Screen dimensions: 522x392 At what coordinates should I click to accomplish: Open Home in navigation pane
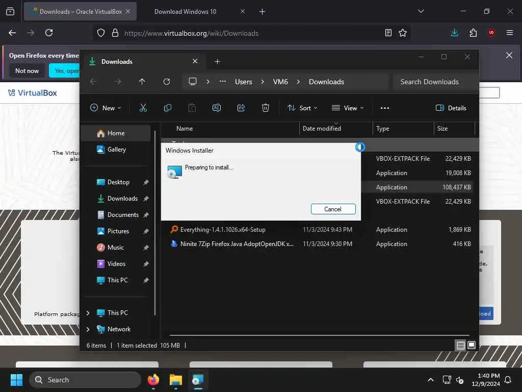tap(116, 133)
